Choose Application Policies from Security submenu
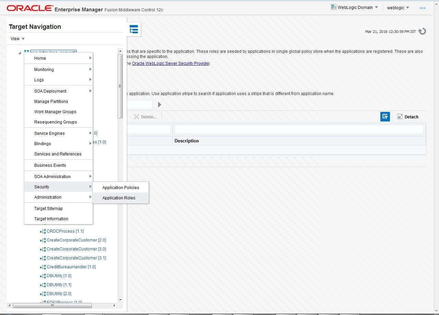Image resolution: width=439 pixels, height=315 pixels. tap(121, 188)
